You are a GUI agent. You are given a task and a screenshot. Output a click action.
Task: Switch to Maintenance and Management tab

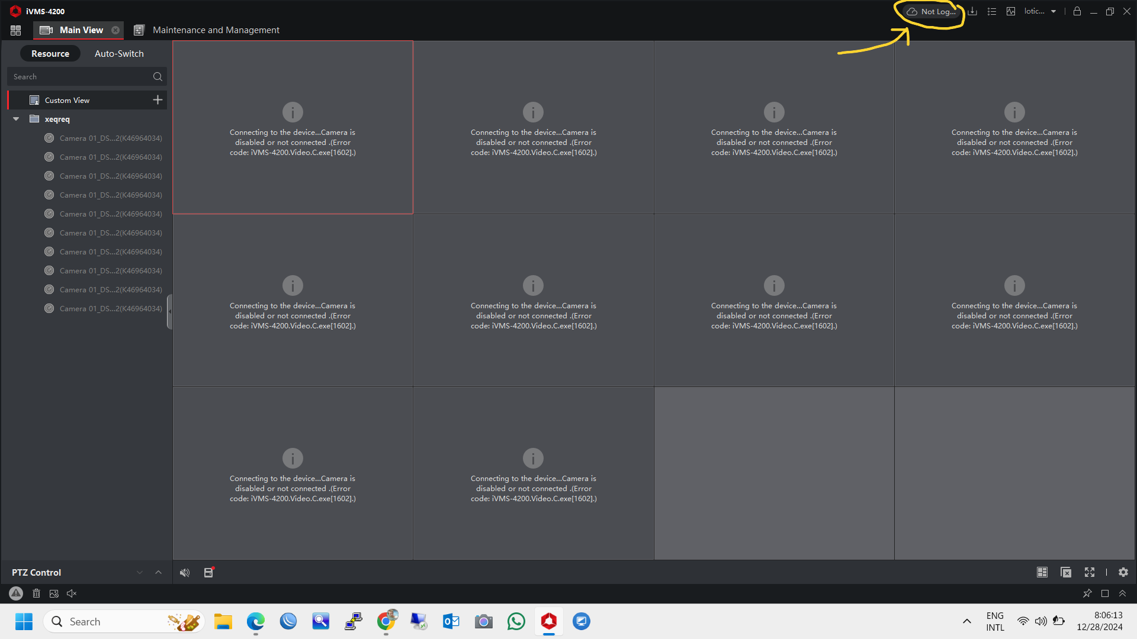coord(216,30)
